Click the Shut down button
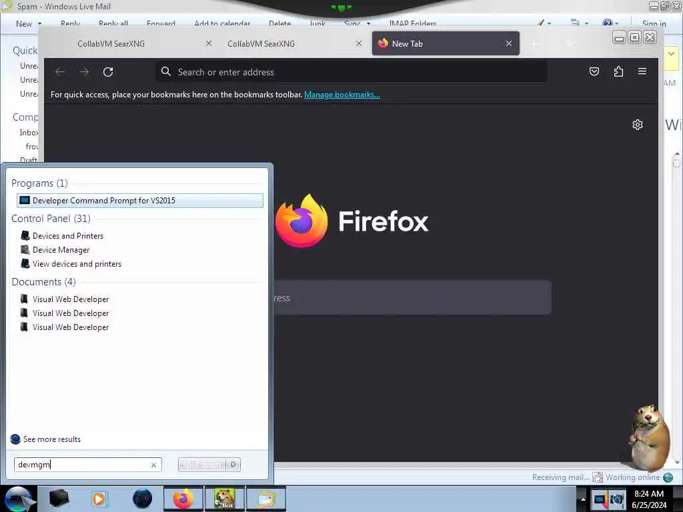 coord(203,465)
